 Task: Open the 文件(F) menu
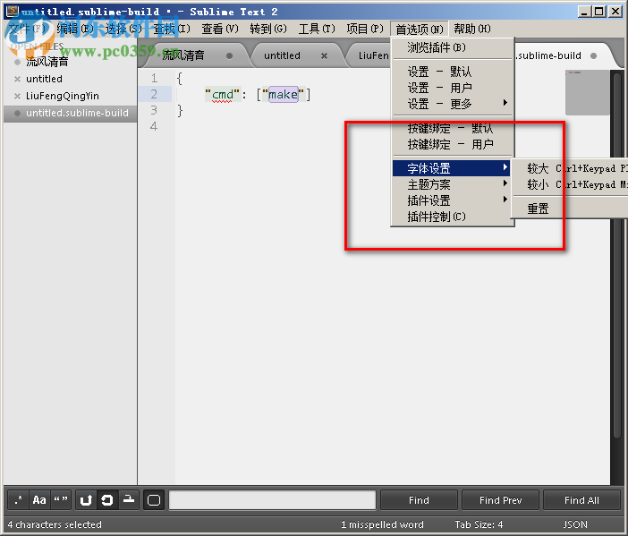coord(27,29)
